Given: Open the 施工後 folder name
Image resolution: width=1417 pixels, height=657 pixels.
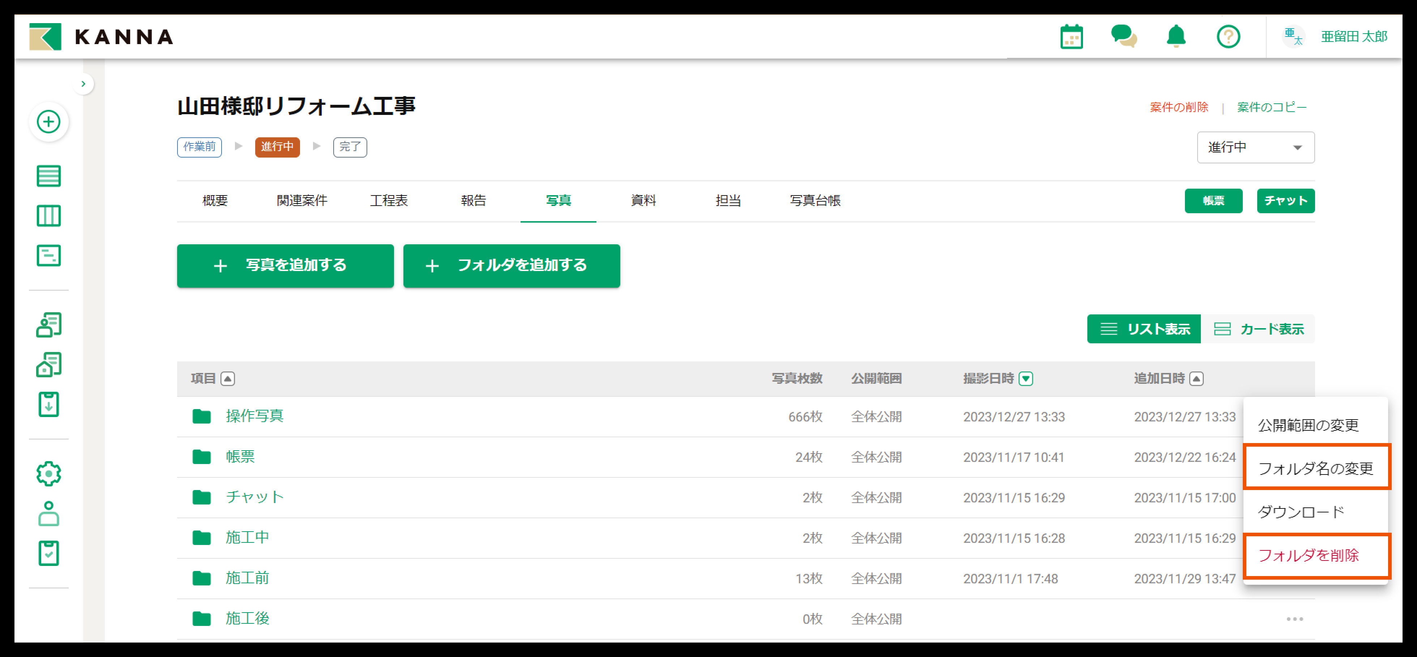Looking at the screenshot, I should (x=248, y=619).
